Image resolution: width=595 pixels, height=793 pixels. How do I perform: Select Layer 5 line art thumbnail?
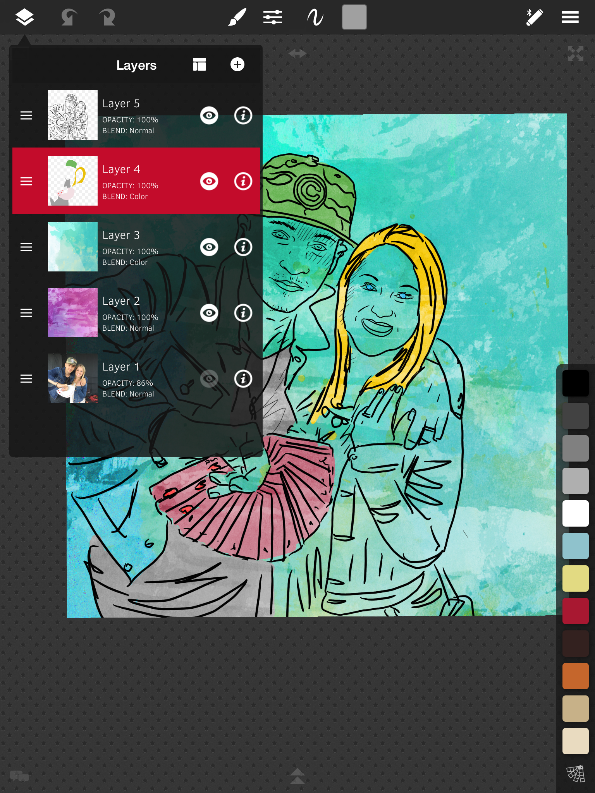click(x=73, y=115)
